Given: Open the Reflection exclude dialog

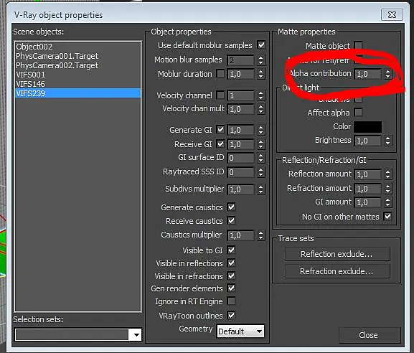Looking at the screenshot, I should click(337, 254).
